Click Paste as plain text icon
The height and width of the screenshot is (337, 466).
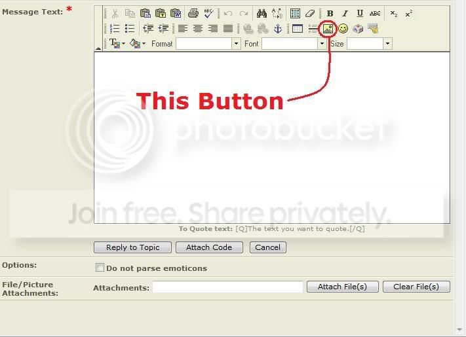(161, 13)
